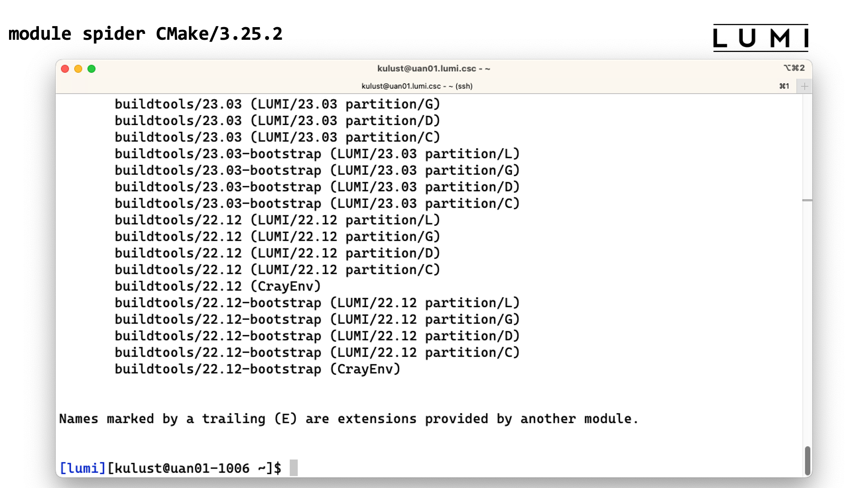This screenshot has width=868, height=488.
Task: Click line buildtools/23.03-bootstrap (LUMI/23.03 partition/L)
Action: 317,154
